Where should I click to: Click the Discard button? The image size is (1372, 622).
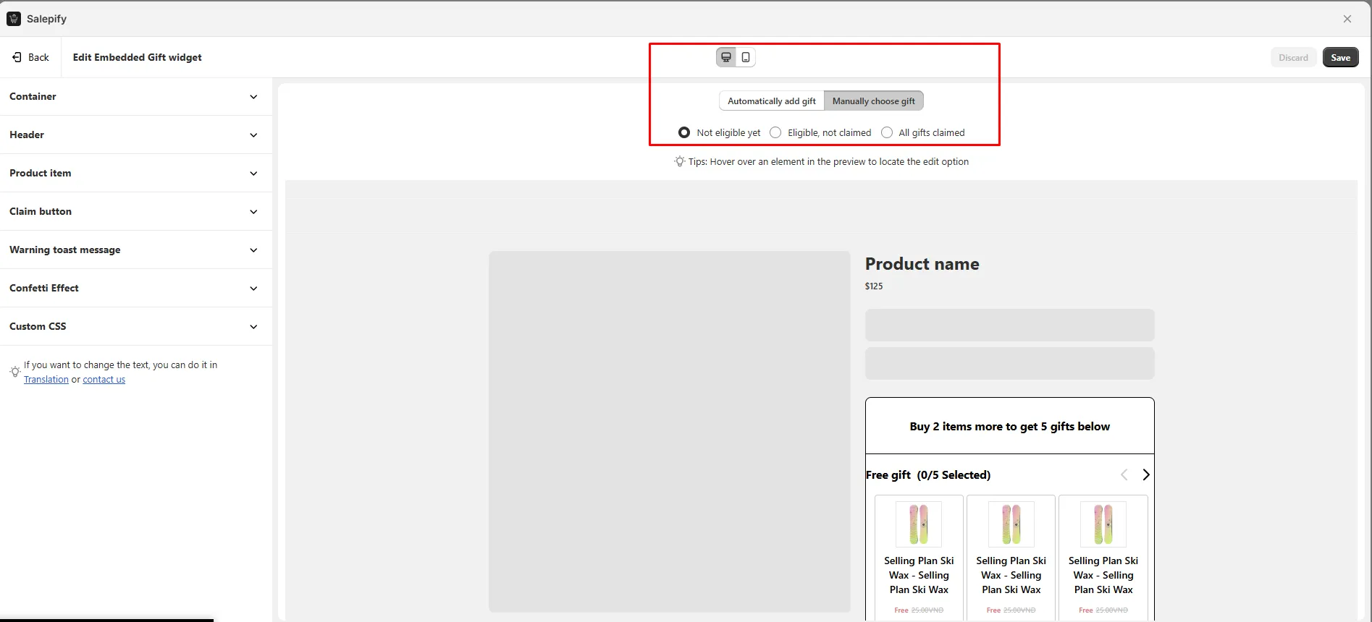pos(1293,57)
